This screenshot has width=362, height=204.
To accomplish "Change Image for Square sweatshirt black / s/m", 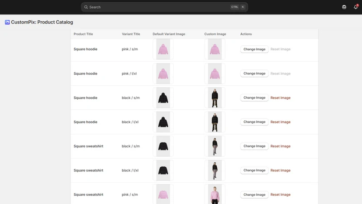I will [x=254, y=146].
